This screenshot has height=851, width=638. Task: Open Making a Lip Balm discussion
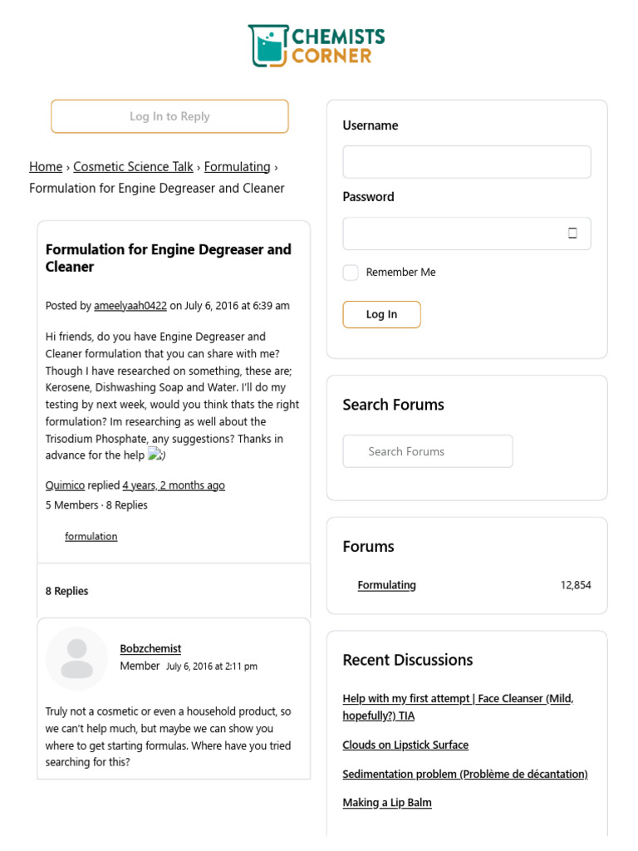[x=387, y=802]
